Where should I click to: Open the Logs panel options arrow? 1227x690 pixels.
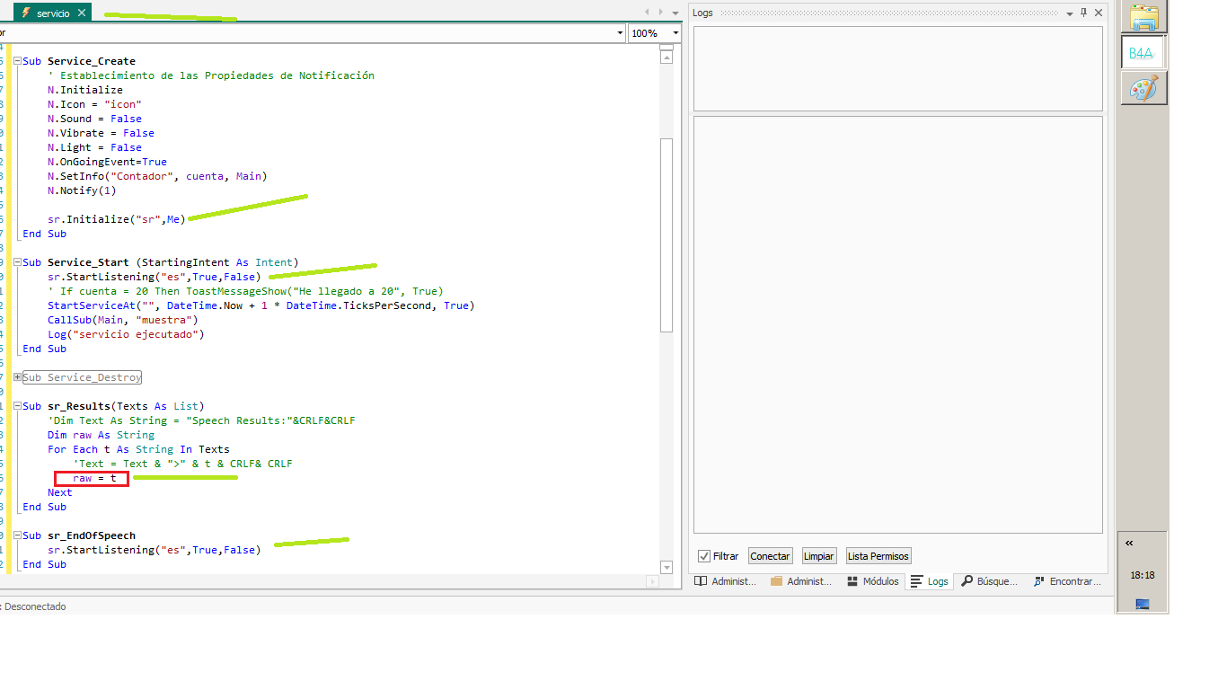coord(1069,13)
